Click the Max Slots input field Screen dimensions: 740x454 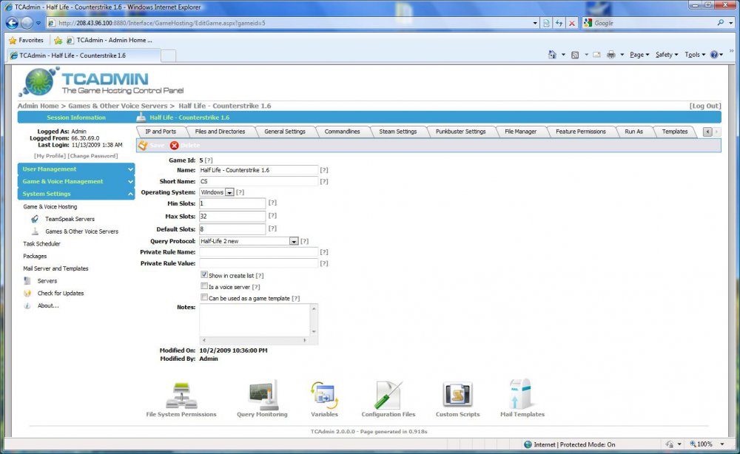click(232, 217)
